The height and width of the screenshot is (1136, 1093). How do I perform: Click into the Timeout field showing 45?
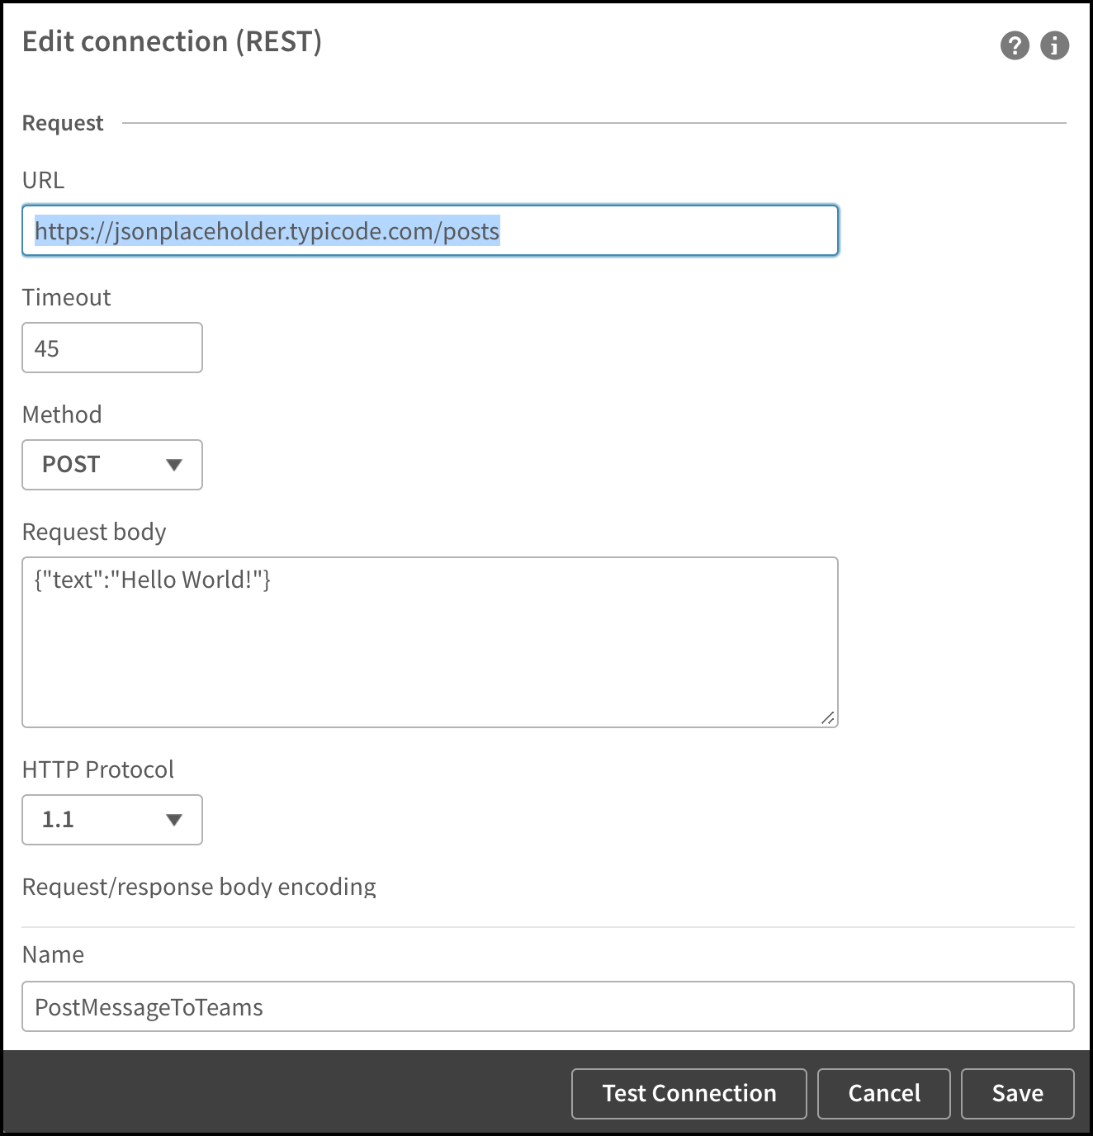[x=112, y=348]
